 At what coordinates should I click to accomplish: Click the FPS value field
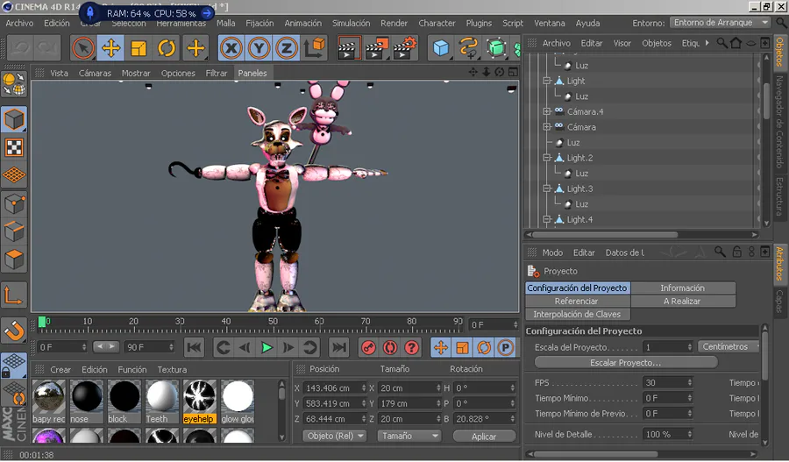pos(668,382)
